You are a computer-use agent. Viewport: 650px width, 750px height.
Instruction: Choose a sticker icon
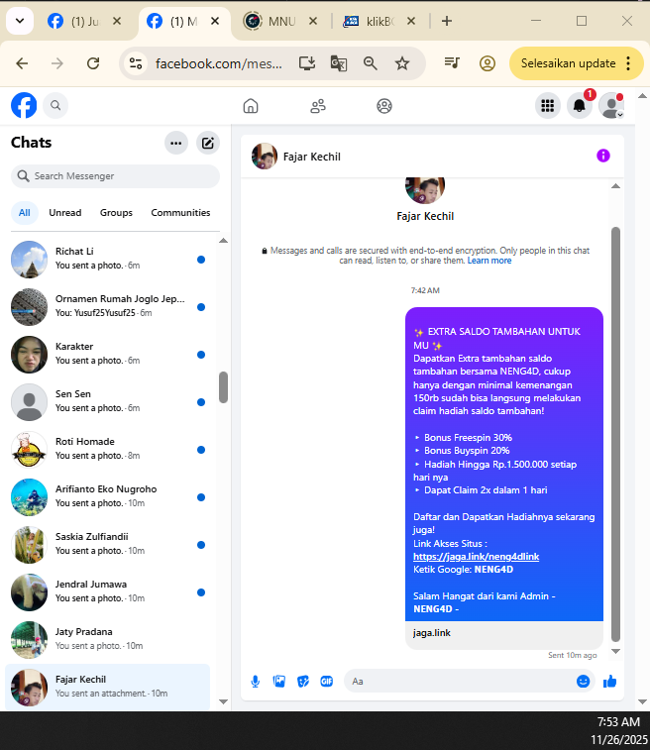point(303,681)
